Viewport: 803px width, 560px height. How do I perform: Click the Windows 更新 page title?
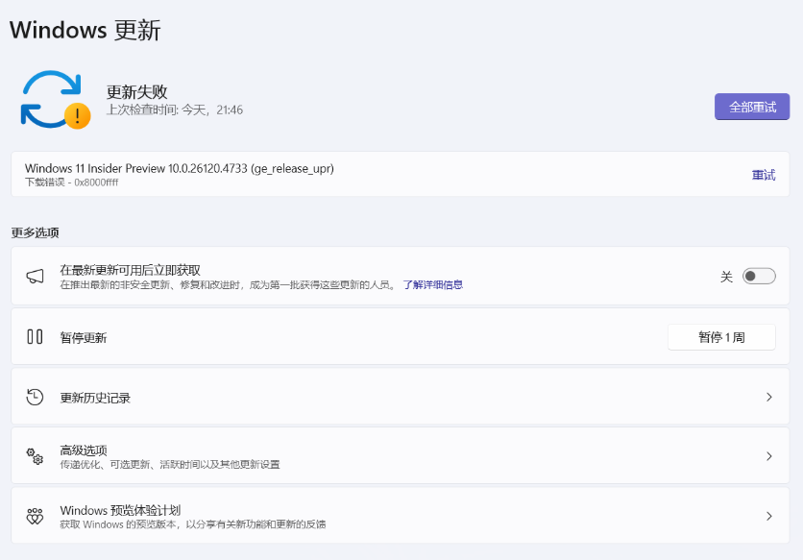point(85,30)
